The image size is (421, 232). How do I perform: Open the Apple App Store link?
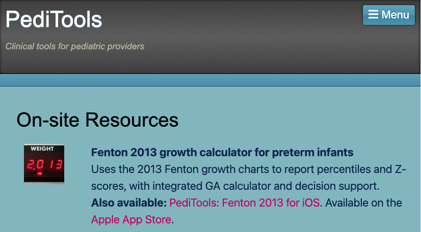click(x=131, y=220)
